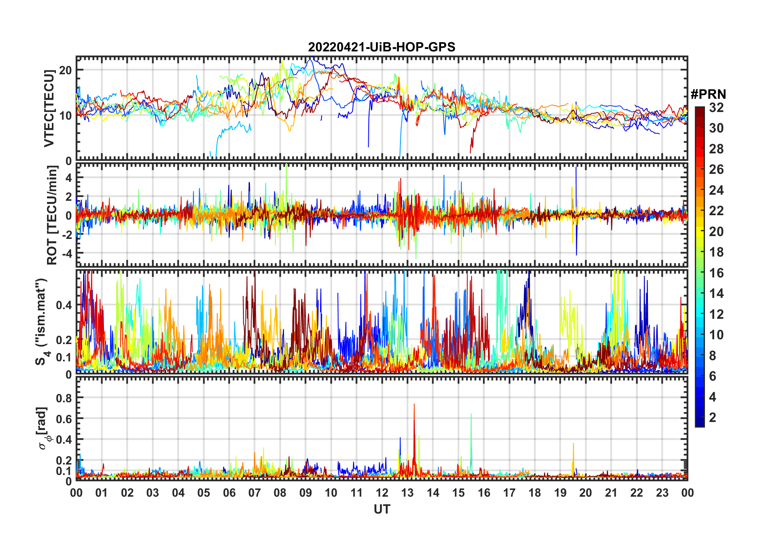Click the colorbar tick label 32
The image size is (764, 534).
[x=716, y=108]
